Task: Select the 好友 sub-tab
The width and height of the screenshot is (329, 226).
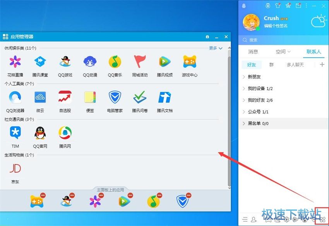Action: (x=252, y=65)
